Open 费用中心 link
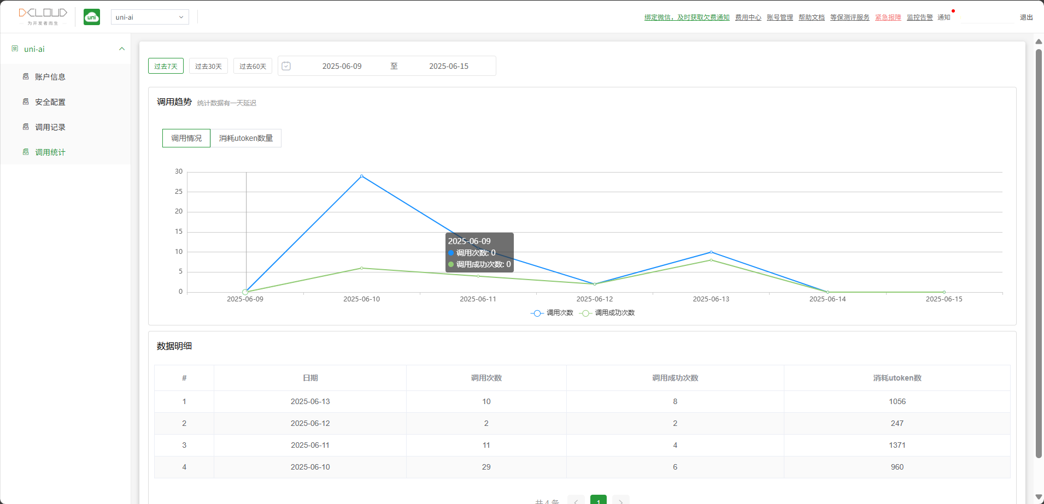The width and height of the screenshot is (1044, 504). 748,17
